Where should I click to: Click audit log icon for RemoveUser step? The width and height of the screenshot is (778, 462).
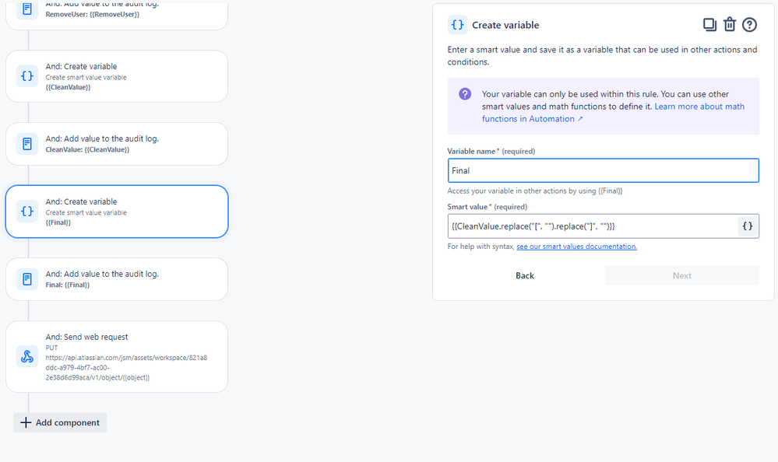click(x=27, y=9)
